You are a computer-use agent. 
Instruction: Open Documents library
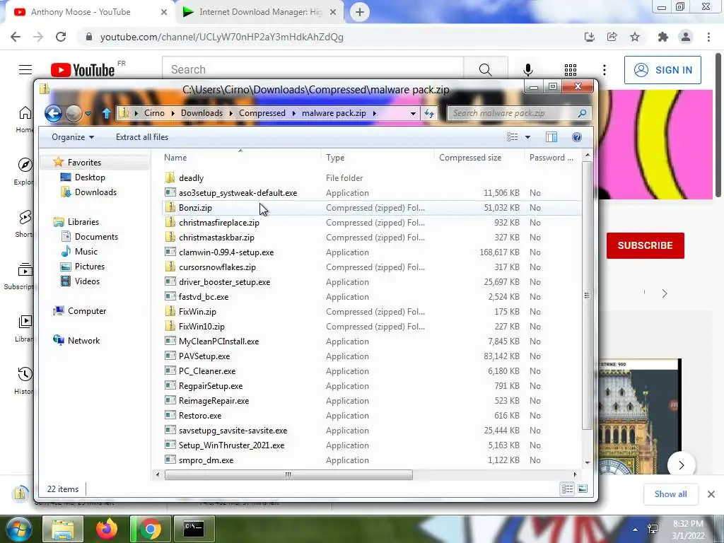tap(96, 236)
